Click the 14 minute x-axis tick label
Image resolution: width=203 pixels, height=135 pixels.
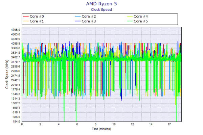click(x=151, y=124)
